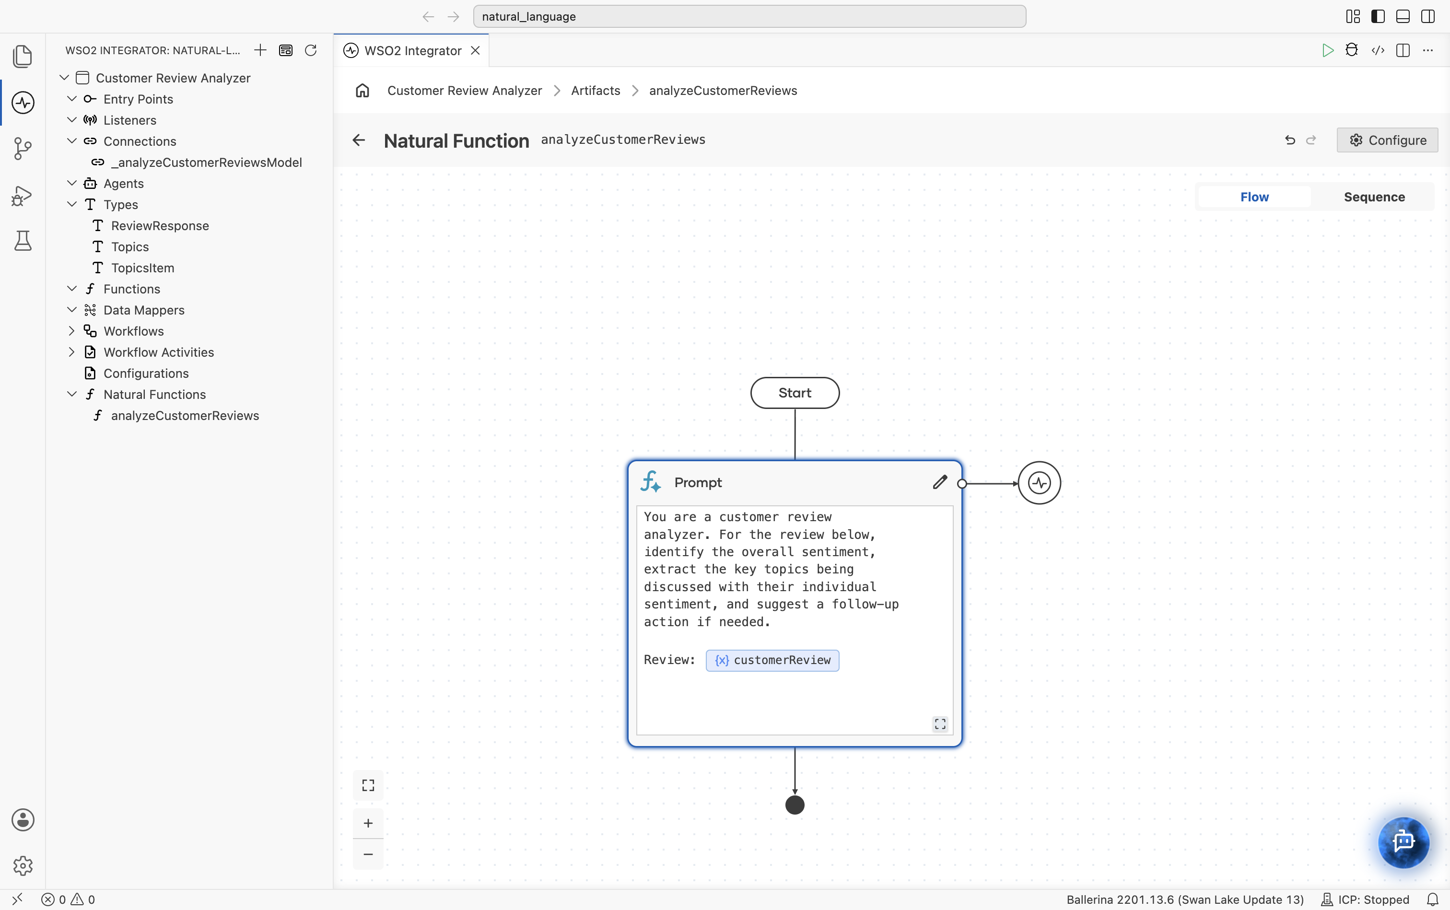
Task: Open the AI chat assistant floating button
Action: tap(1403, 842)
